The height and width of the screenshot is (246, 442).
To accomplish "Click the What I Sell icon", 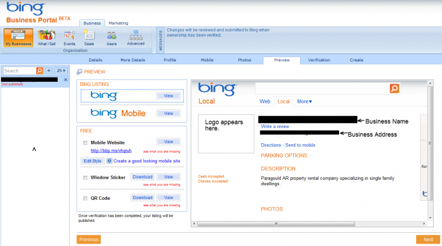I will (46, 37).
